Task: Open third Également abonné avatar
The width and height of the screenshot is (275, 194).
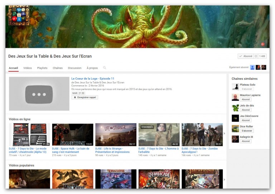Action: [x=264, y=67]
